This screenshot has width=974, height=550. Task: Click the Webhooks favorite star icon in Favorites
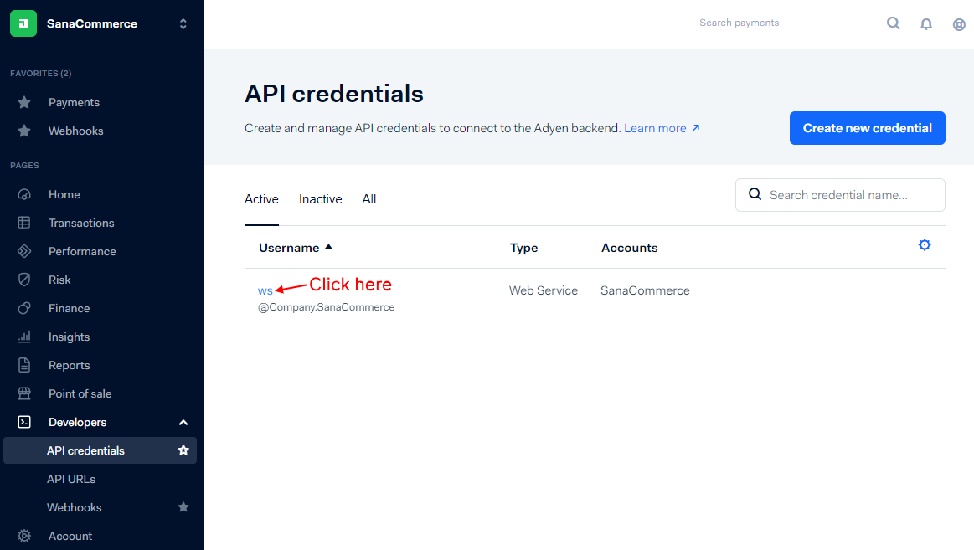coord(24,131)
